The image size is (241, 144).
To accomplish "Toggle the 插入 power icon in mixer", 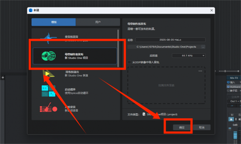I will pyautogui.click(x=228, y=82).
